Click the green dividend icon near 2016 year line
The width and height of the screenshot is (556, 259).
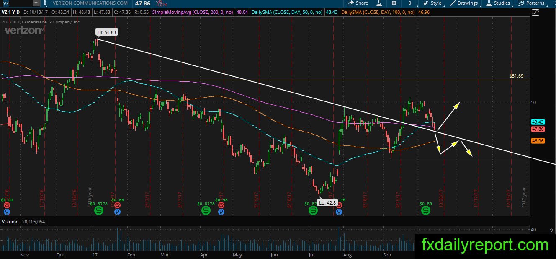tap(100, 211)
